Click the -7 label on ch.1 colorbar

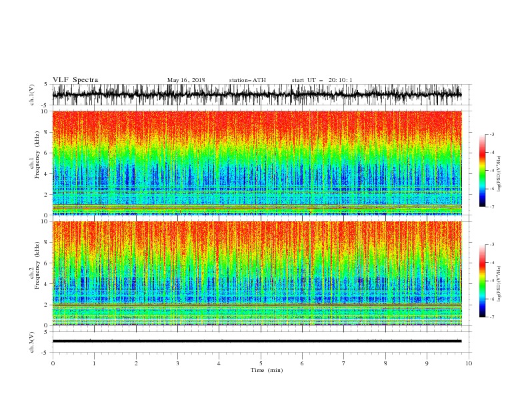coord(492,207)
